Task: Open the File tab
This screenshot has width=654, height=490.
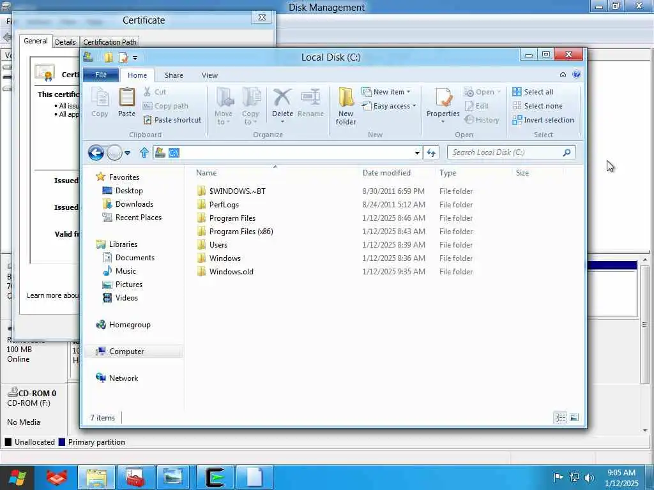Action: pos(101,75)
